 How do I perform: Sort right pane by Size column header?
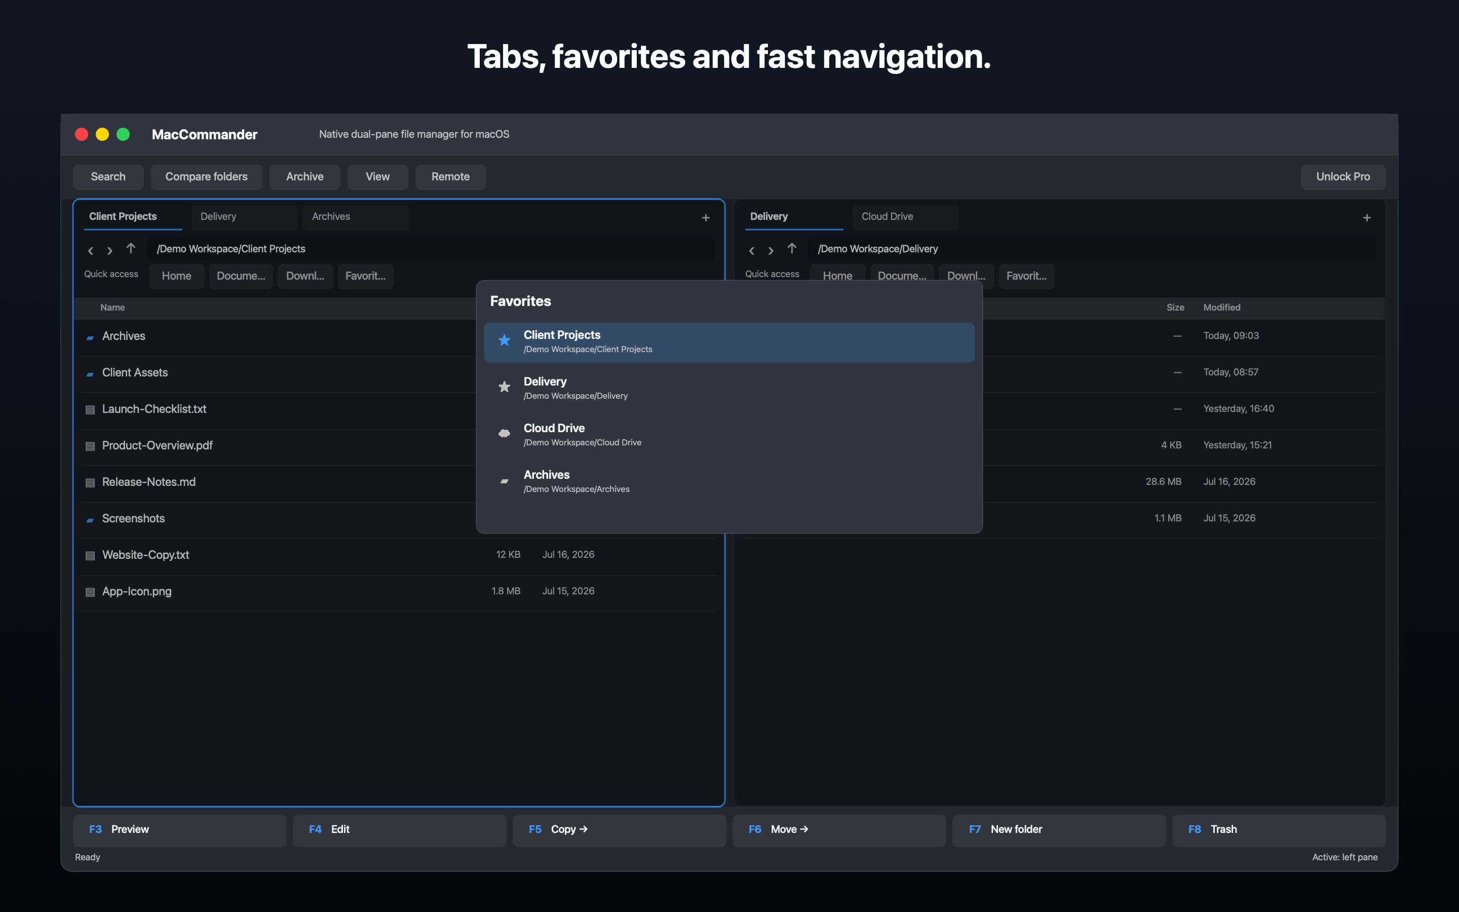coord(1175,308)
